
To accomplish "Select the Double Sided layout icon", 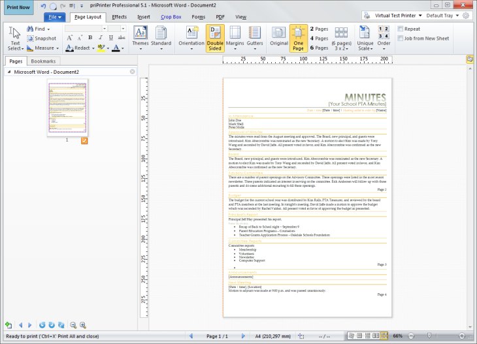I will pos(215,39).
